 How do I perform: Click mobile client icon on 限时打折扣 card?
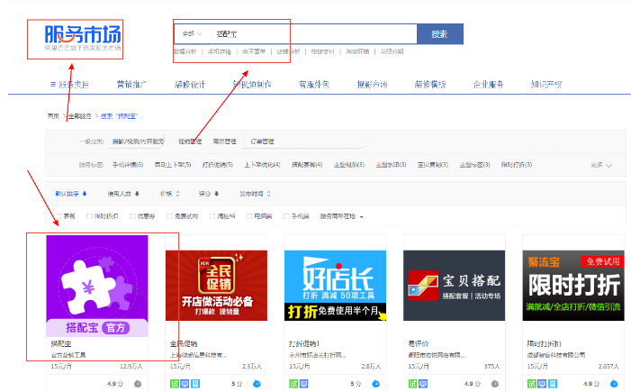click(x=553, y=384)
